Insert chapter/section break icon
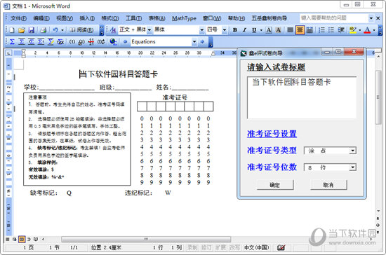 click(x=91, y=42)
